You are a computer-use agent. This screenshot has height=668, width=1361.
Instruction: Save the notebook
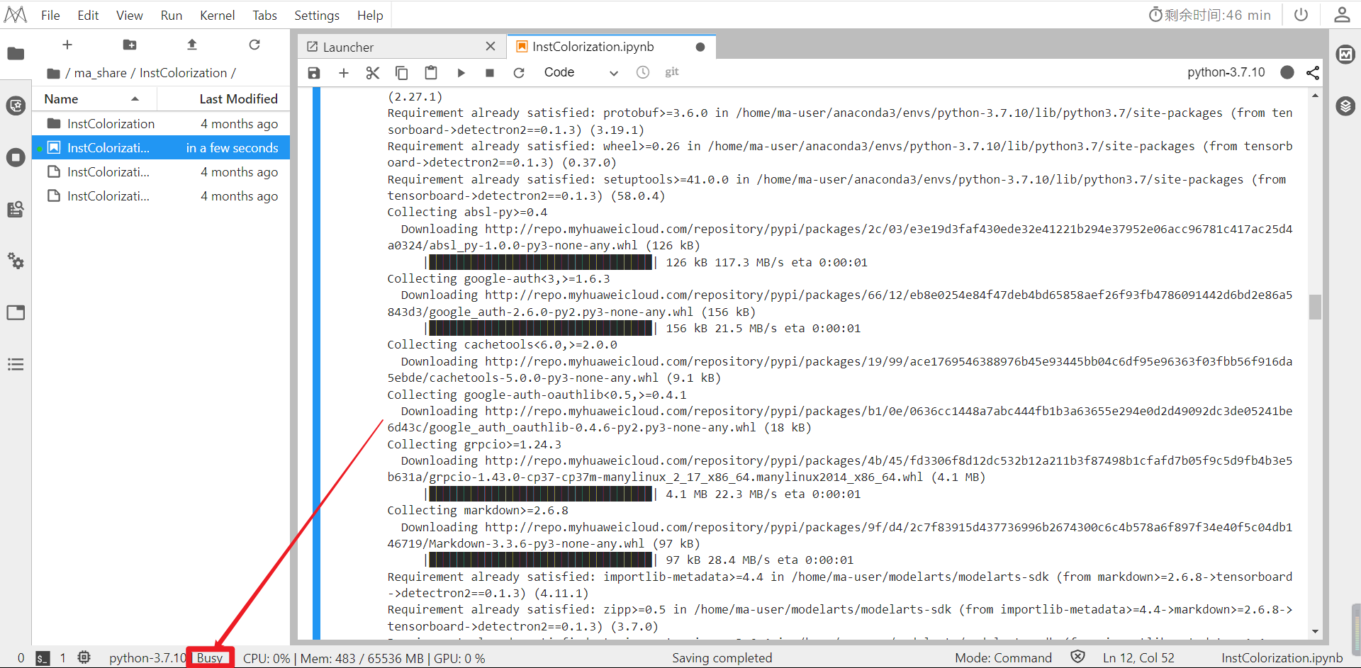[x=314, y=72]
